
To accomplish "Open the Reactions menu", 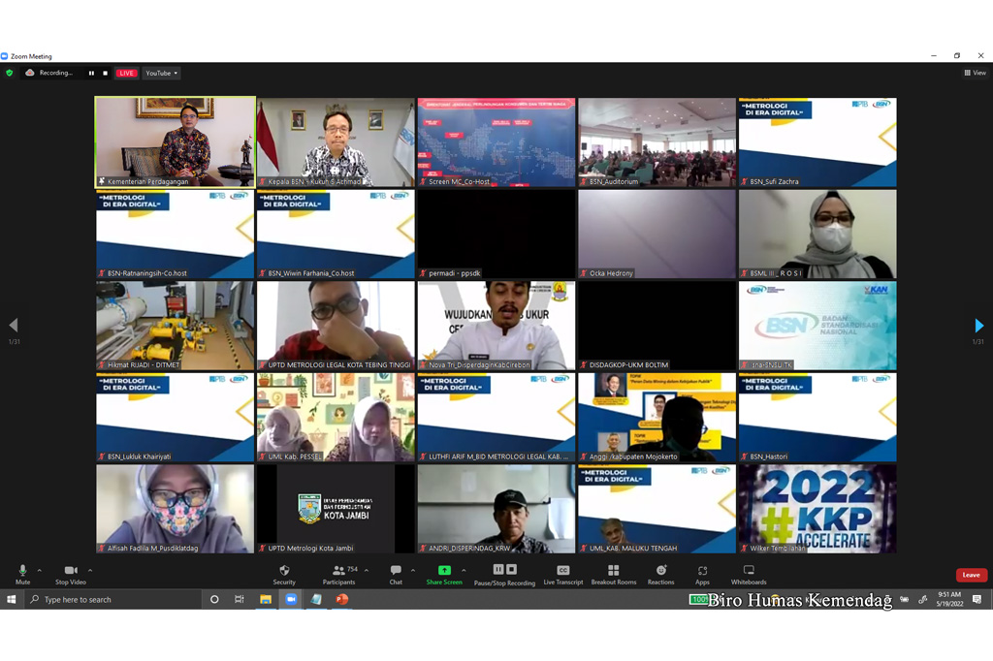I will click(x=660, y=573).
